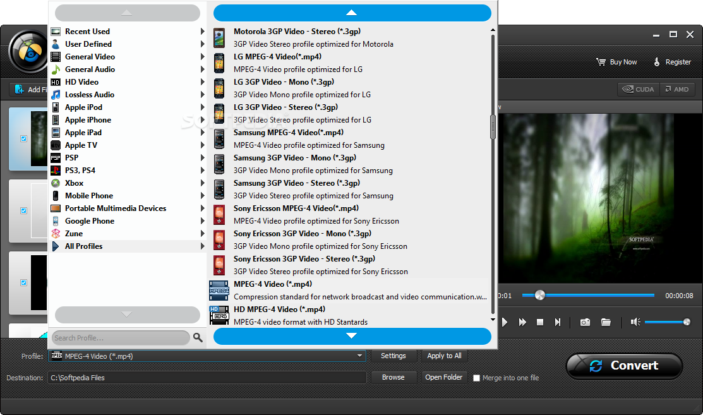Click the General Video film icon
703x415 pixels.
[56, 56]
